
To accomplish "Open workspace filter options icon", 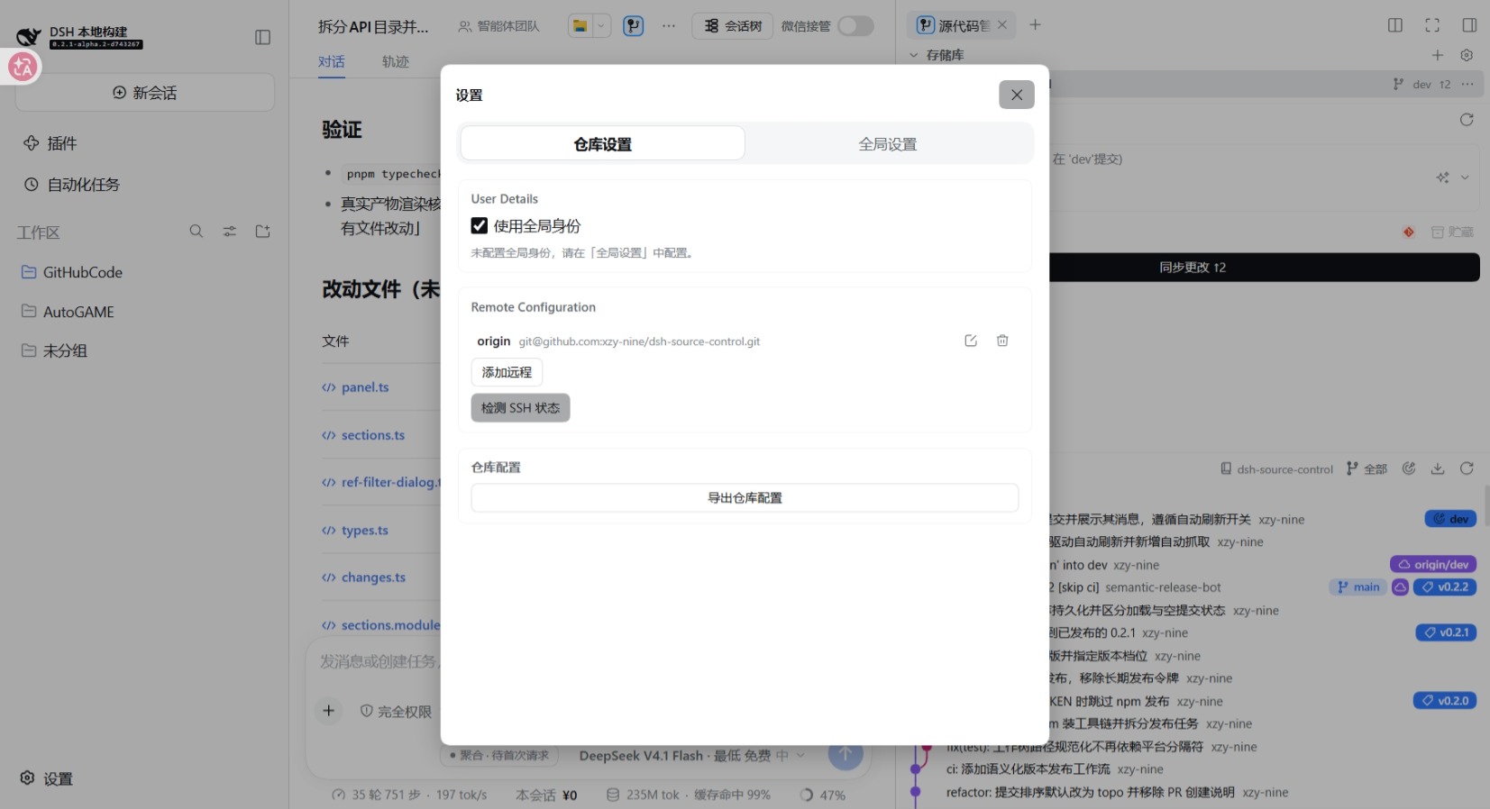I will [x=230, y=232].
